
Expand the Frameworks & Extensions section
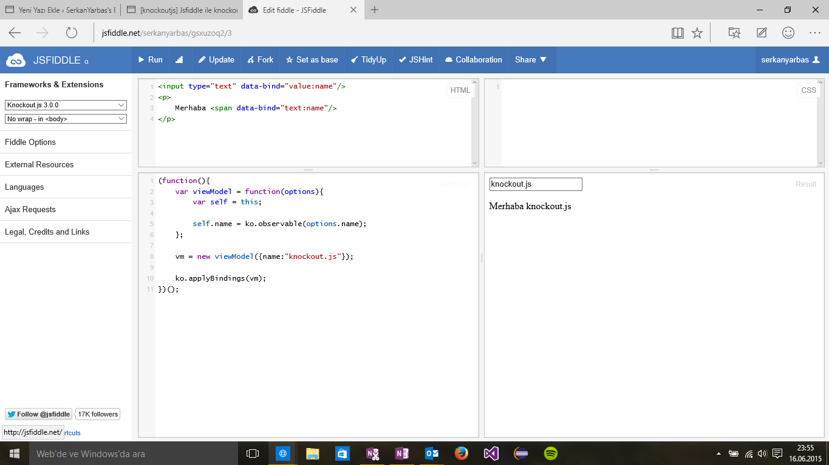(x=54, y=84)
